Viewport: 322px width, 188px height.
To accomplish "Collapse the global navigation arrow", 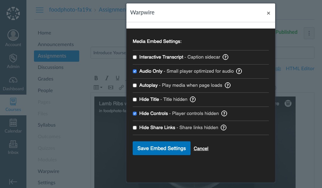I will [13, 182].
